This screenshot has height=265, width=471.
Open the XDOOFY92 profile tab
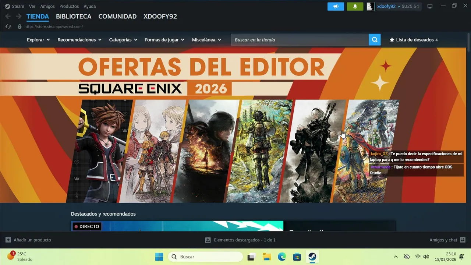pos(160,17)
